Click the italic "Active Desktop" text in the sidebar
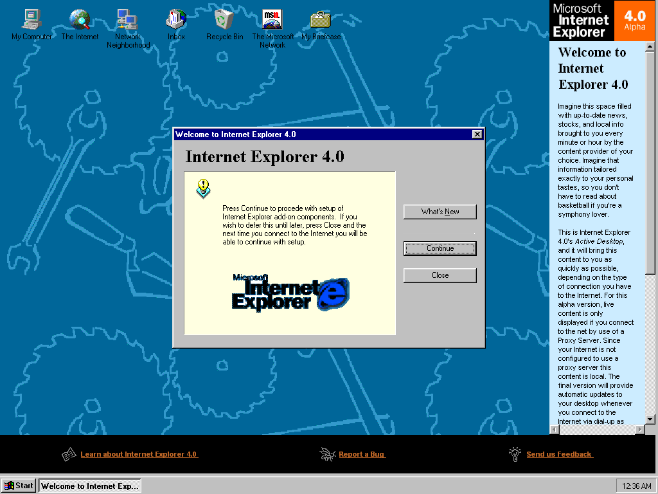The height and width of the screenshot is (494, 658). tap(599, 241)
